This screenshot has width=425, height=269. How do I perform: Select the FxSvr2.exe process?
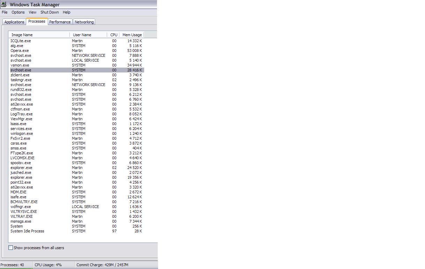point(76,138)
